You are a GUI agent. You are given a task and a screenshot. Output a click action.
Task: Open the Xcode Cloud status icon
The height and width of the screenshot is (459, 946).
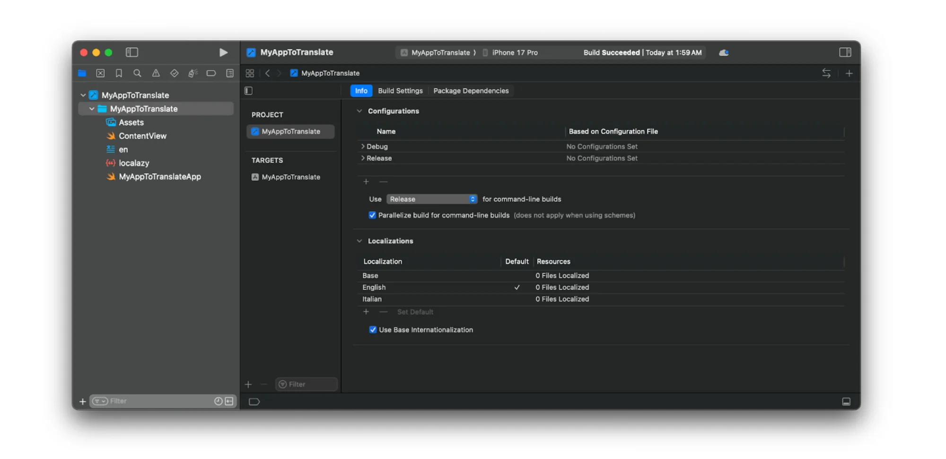[x=723, y=52]
